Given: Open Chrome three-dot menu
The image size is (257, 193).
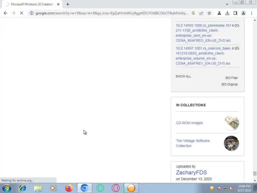Looking at the screenshot, I should pyautogui.click(x=251, y=13).
